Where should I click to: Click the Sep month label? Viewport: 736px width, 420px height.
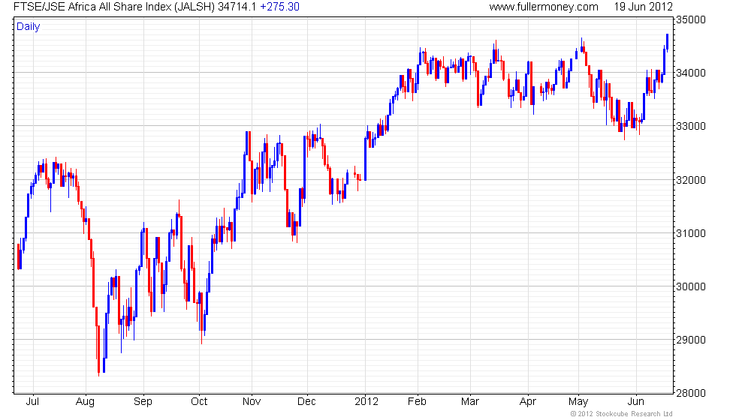point(143,402)
